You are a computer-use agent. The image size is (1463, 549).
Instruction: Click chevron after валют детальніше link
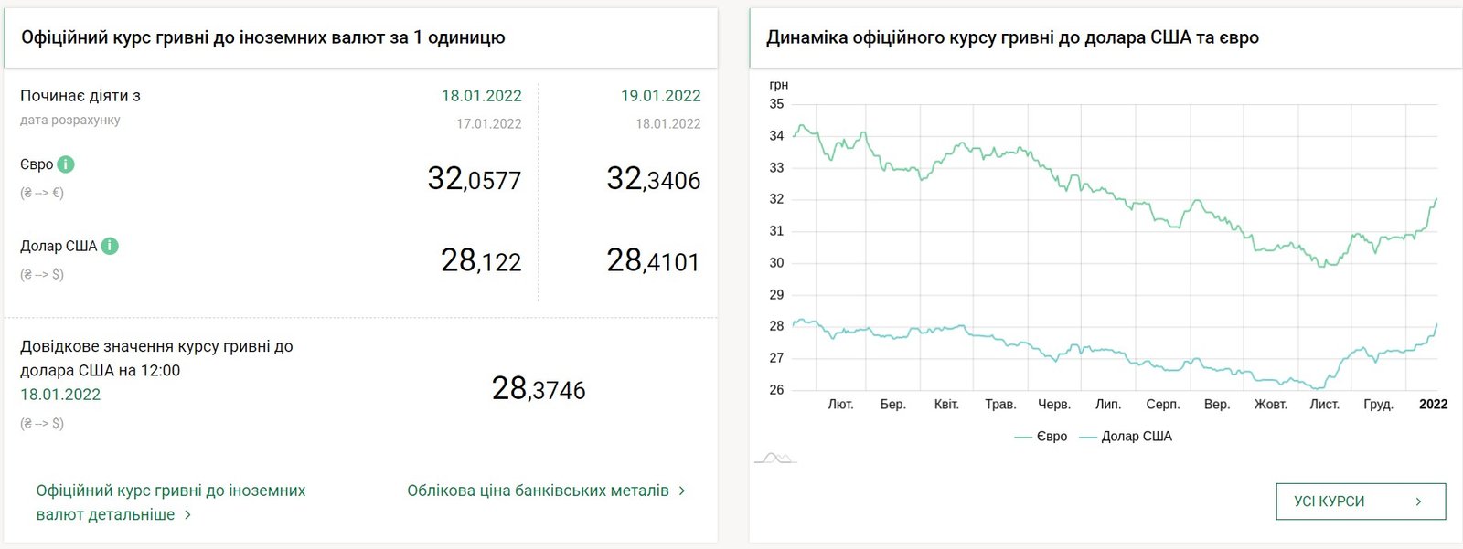click(187, 514)
